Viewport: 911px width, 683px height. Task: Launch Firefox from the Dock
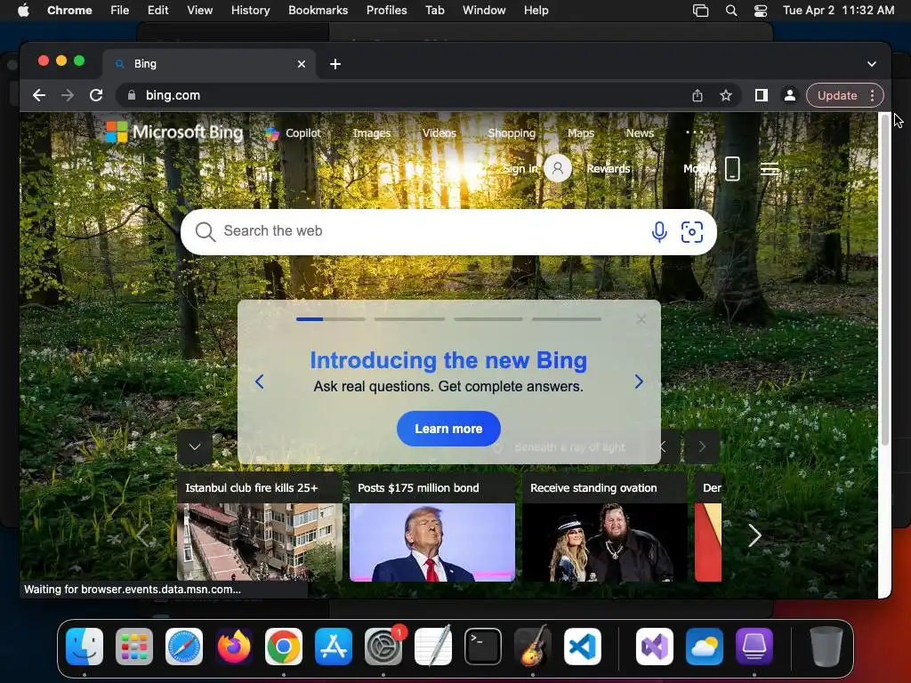(x=234, y=647)
